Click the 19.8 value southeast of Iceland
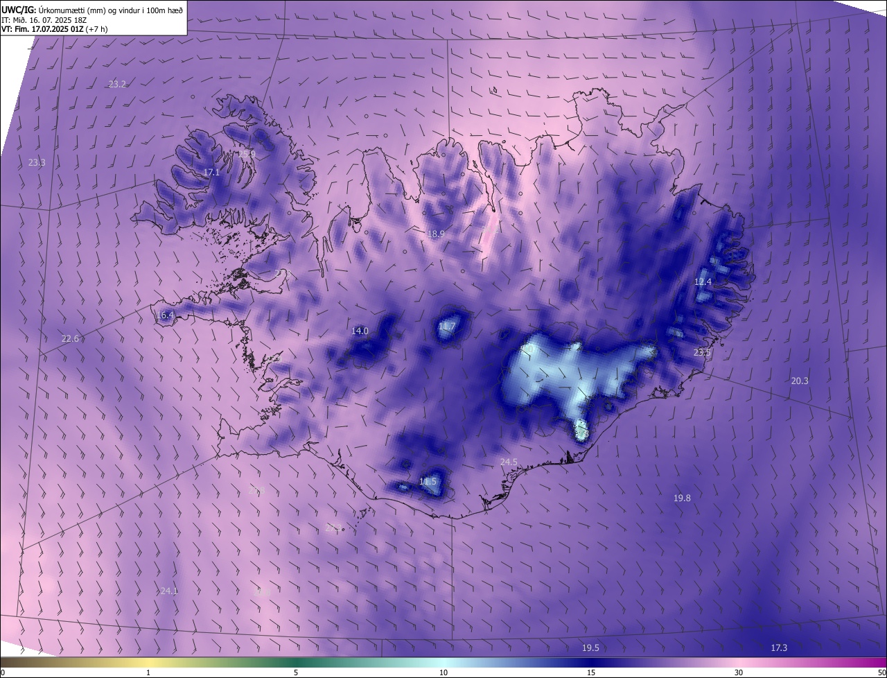Screen dimensions: 887x678 [682, 498]
